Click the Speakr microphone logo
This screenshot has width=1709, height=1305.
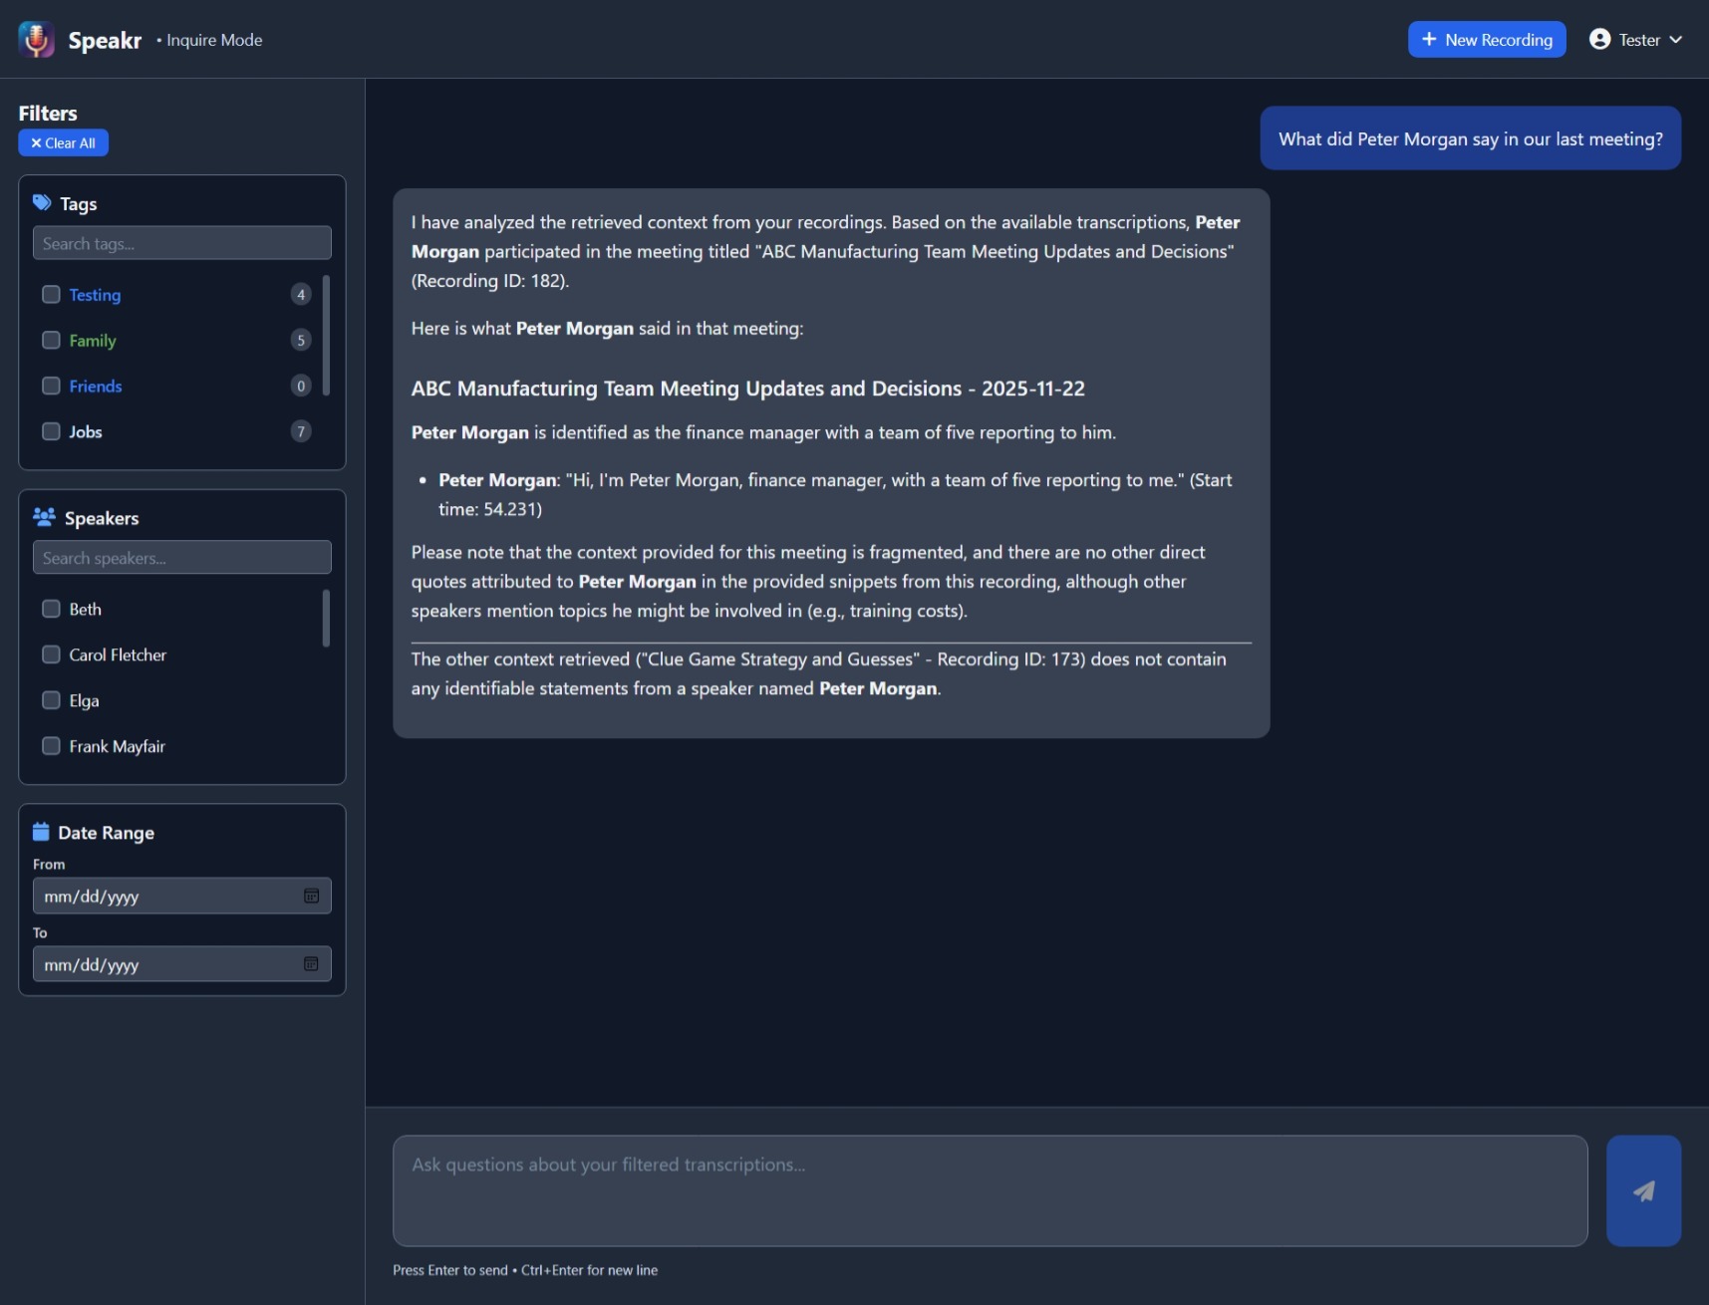[37, 39]
